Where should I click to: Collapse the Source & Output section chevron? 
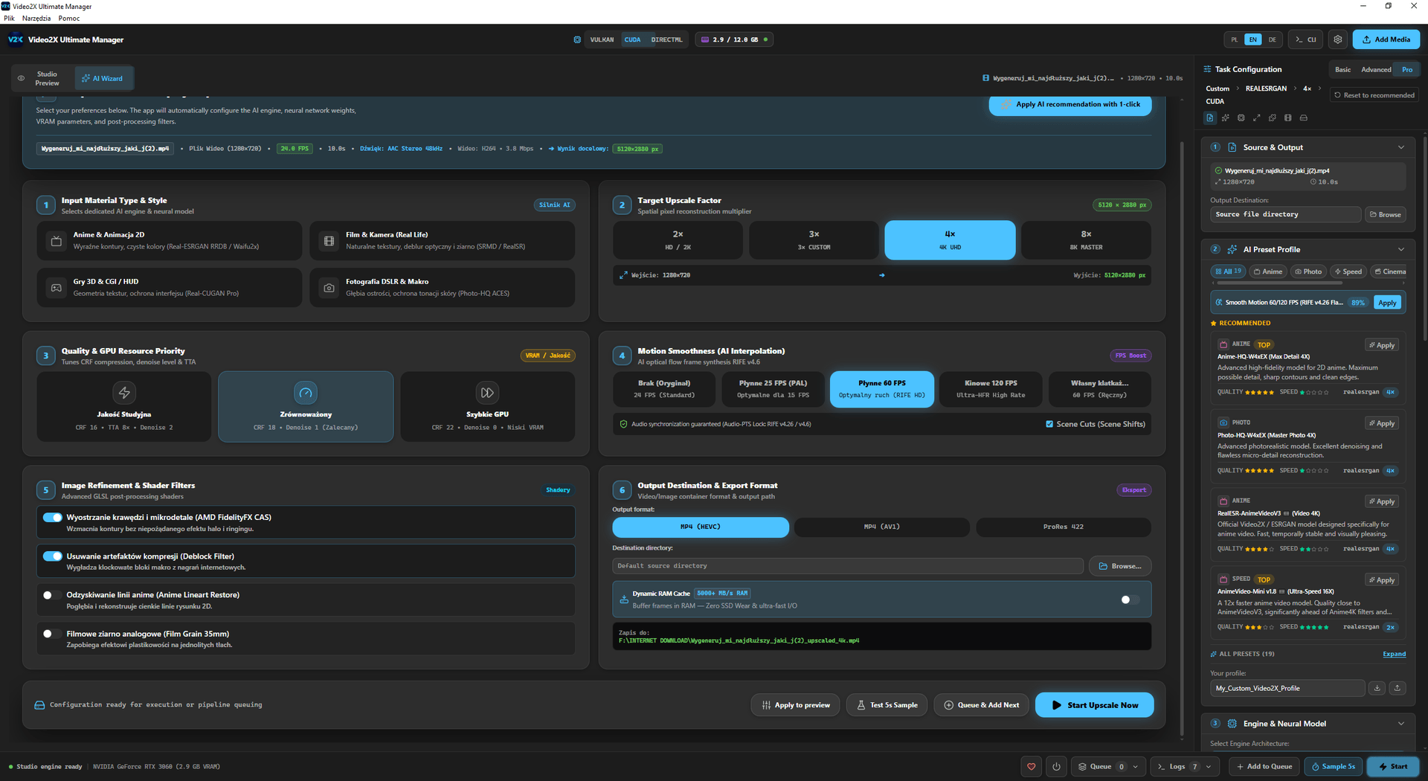coord(1401,147)
